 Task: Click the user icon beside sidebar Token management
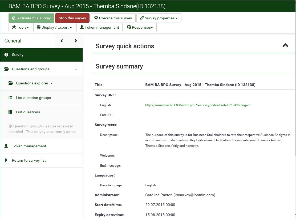[x=6, y=146]
